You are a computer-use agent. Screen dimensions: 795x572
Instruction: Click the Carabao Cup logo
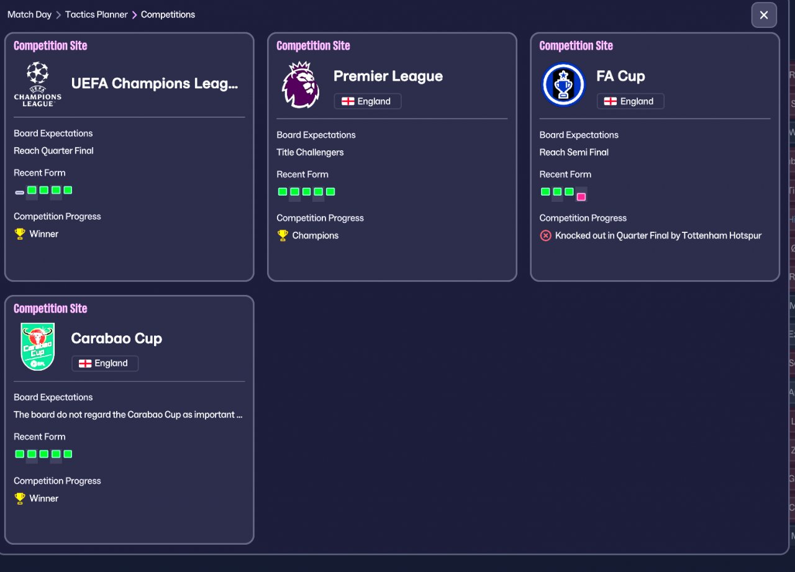click(x=38, y=347)
